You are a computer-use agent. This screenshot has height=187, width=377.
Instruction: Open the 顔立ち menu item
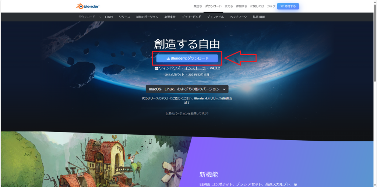[x=198, y=6]
